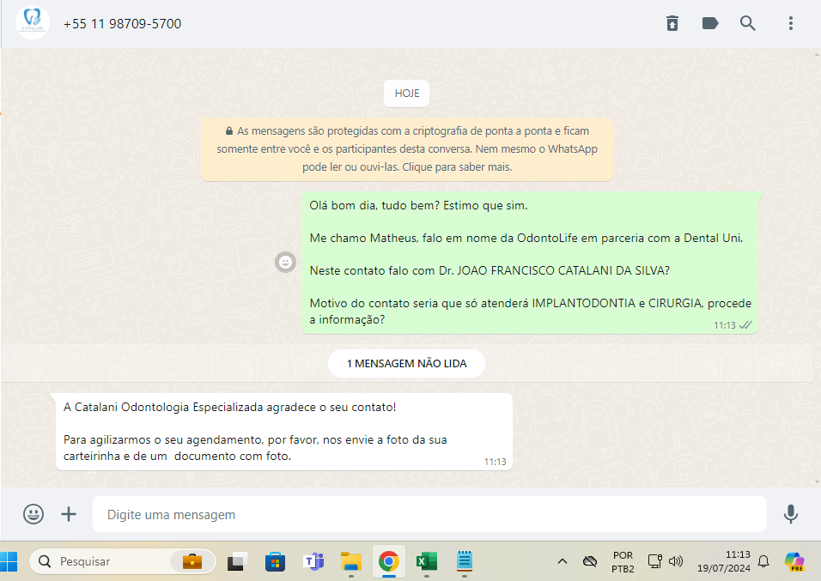Open the attachment plus menu
Screen dimensions: 821x581
coord(69,514)
